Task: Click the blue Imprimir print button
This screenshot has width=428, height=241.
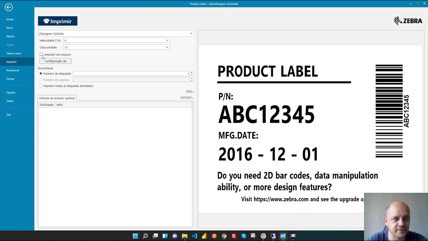Action: (x=58, y=21)
